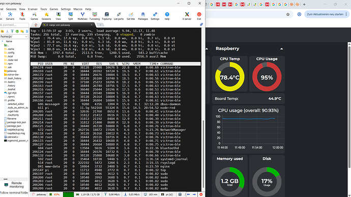Click the Split terminal icon

pyautogui.click(x=71, y=16)
